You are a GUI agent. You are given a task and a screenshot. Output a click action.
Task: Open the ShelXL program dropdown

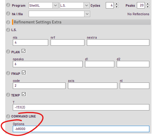pyautogui.click(x=55, y=5)
